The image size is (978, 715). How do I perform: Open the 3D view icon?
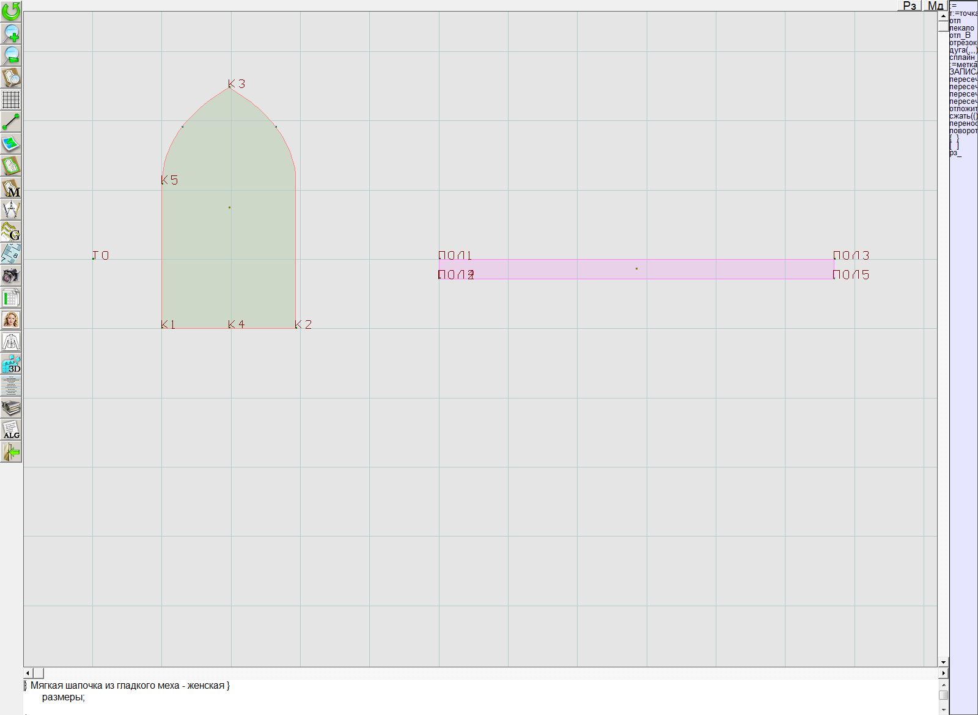[x=11, y=364]
